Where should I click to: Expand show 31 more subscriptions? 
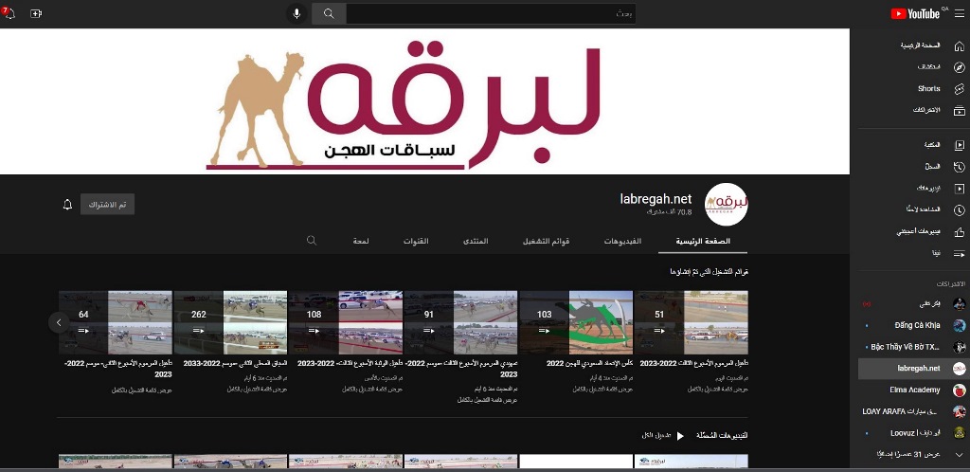[914, 454]
